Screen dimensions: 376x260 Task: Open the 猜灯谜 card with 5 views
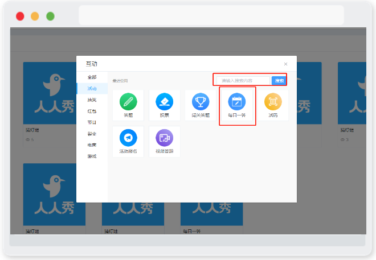coord(50,104)
